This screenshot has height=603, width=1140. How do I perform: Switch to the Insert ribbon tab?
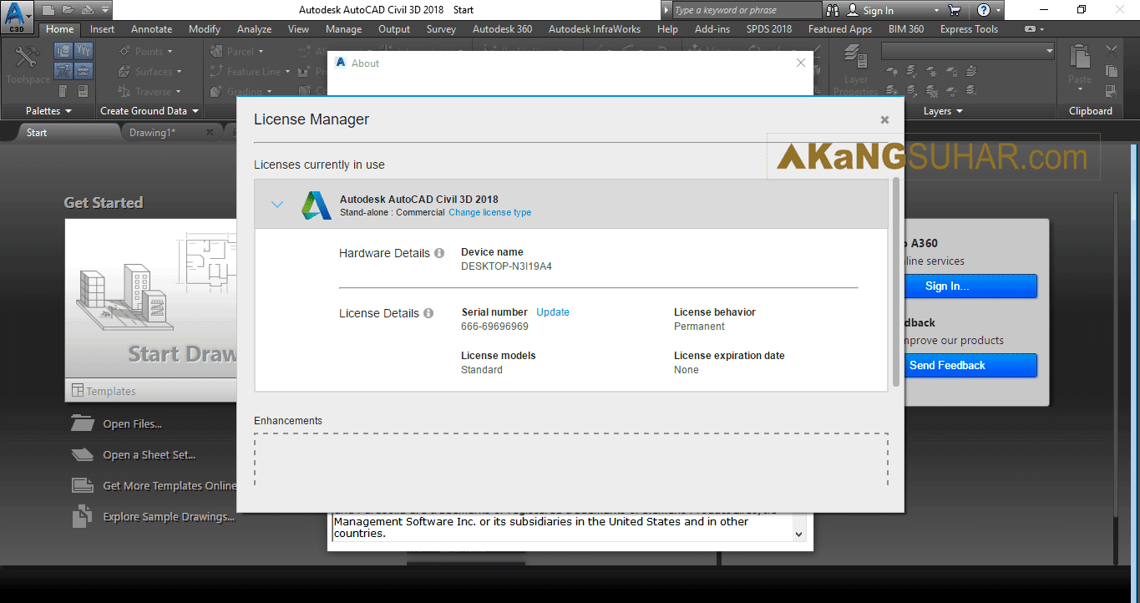tap(103, 29)
